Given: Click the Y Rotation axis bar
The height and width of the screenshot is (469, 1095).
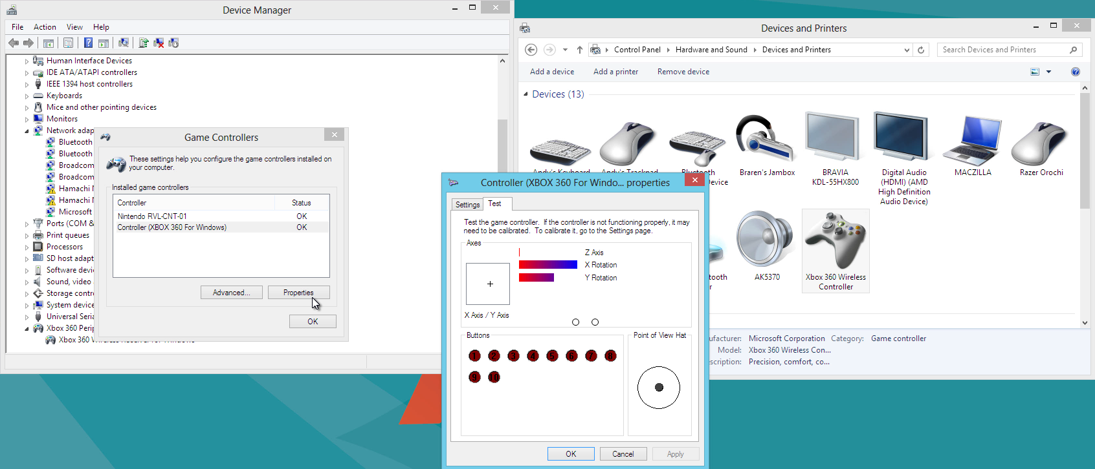Looking at the screenshot, I should pos(536,278).
